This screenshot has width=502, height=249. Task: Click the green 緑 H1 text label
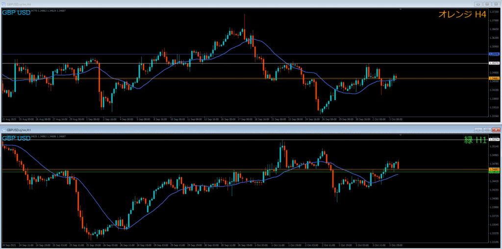click(475, 140)
